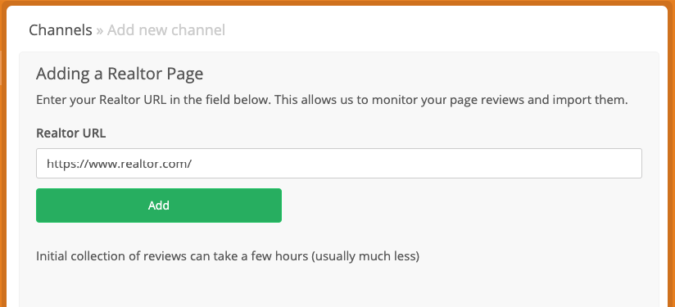Click the orange backdrop border above the dialog
Screen dimensions: 675x307
tap(337, 2)
